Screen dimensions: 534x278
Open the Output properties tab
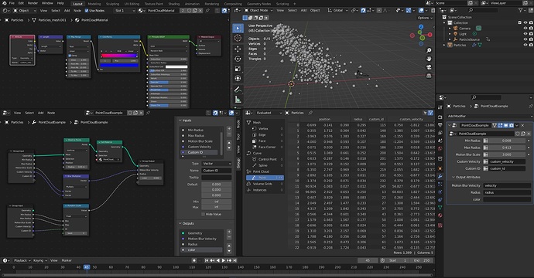[440, 125]
